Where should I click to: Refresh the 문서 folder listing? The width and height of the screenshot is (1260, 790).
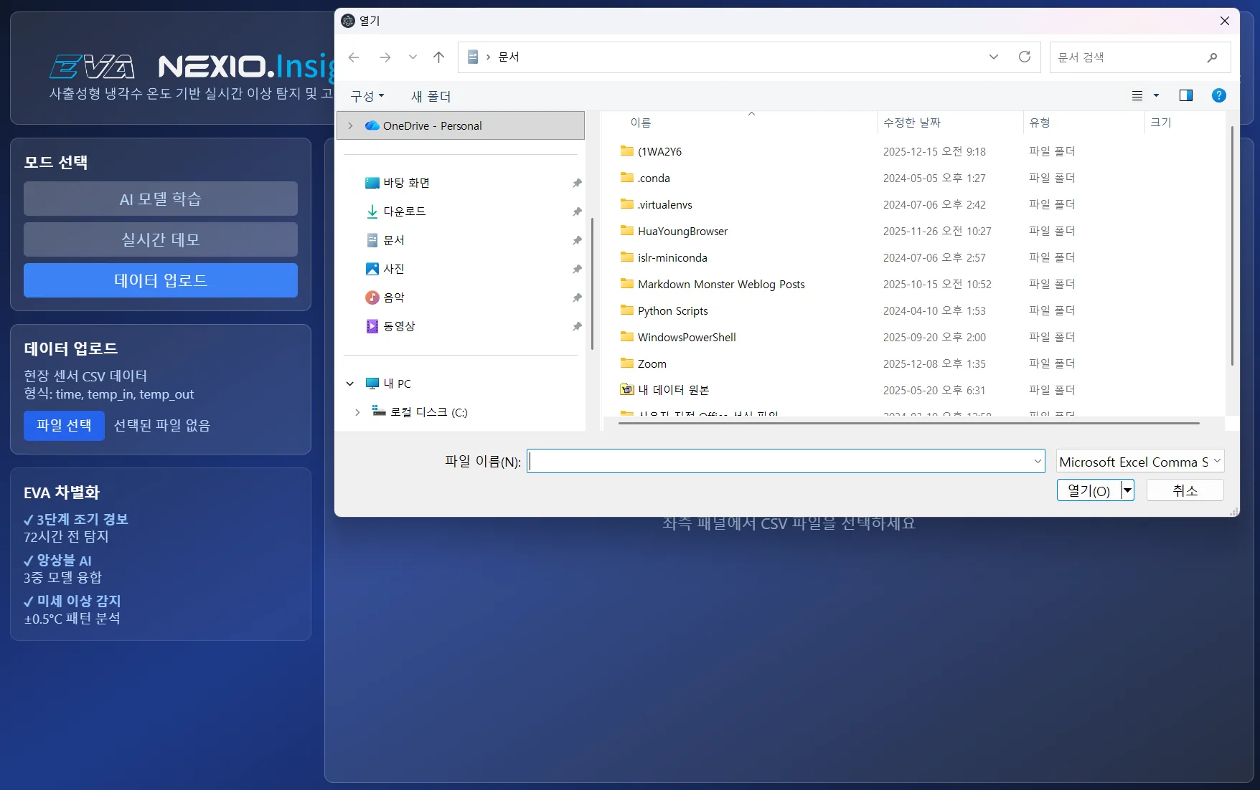pyautogui.click(x=1025, y=57)
